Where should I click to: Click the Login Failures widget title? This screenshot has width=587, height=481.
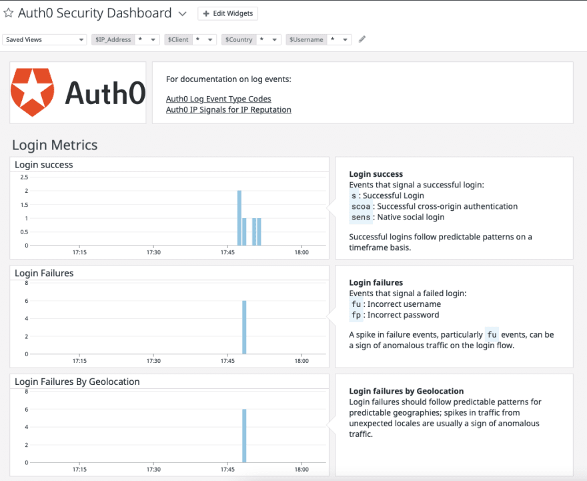(44, 274)
